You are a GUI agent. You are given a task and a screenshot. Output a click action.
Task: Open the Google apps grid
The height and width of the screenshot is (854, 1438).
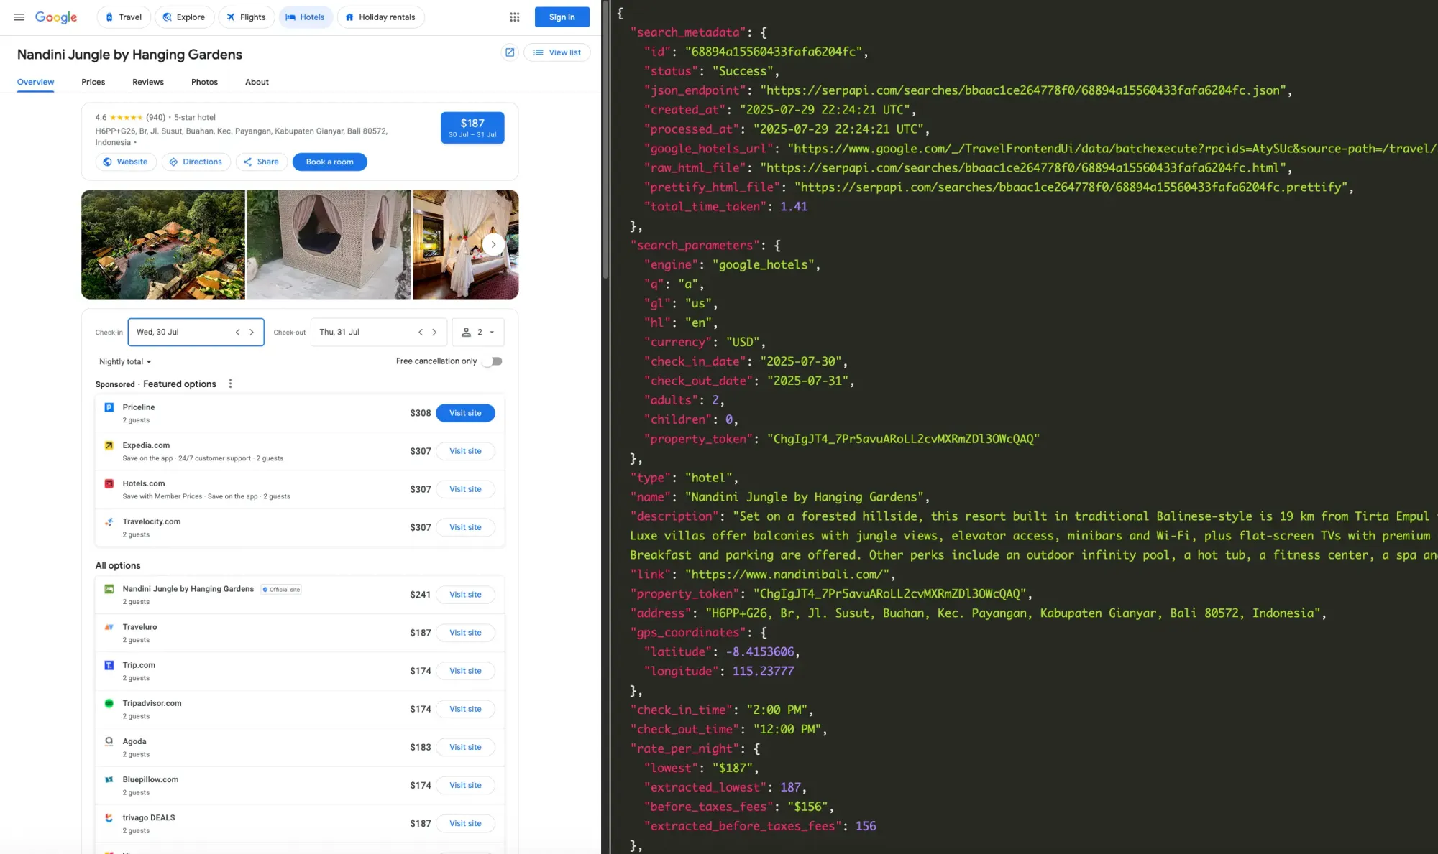pyautogui.click(x=515, y=17)
